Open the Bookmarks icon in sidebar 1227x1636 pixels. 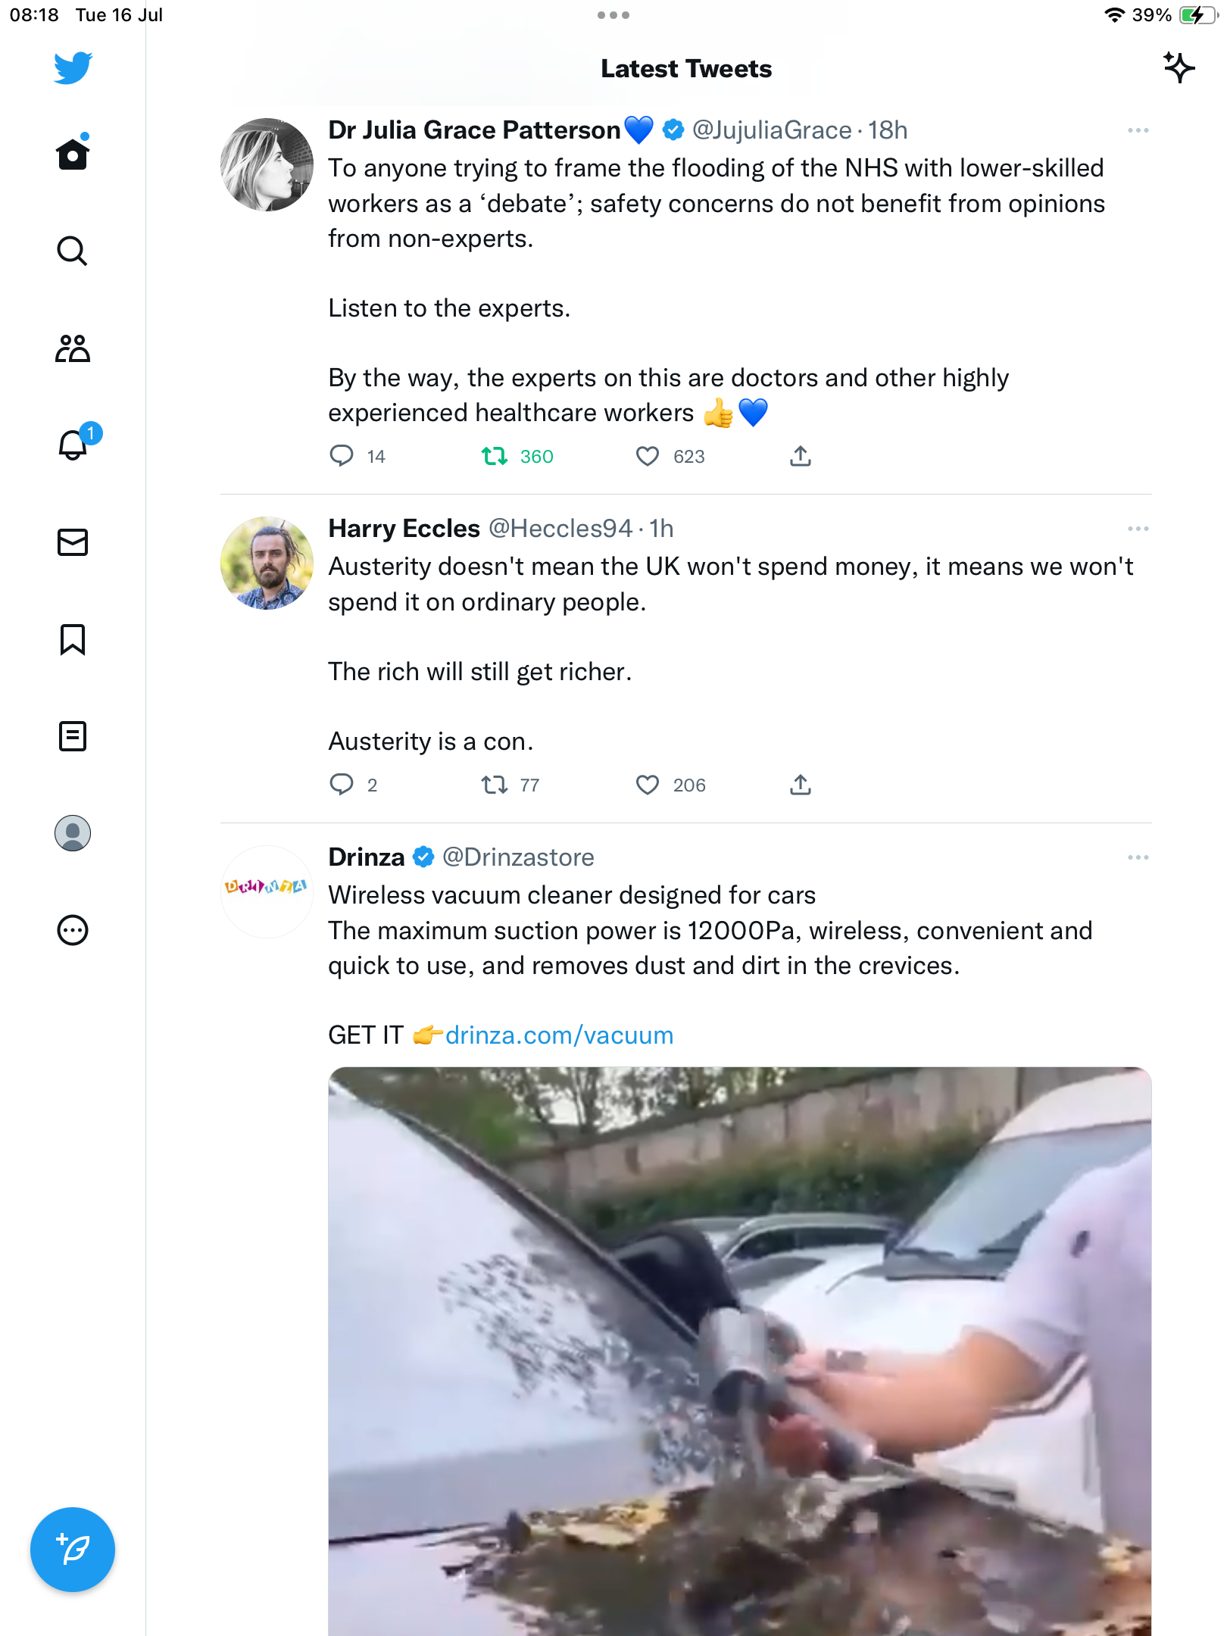tap(73, 639)
